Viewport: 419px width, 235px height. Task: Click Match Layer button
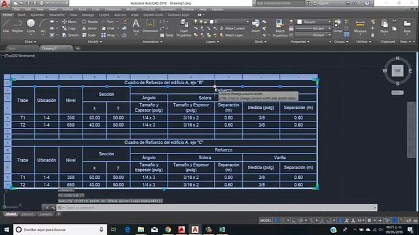point(231,35)
